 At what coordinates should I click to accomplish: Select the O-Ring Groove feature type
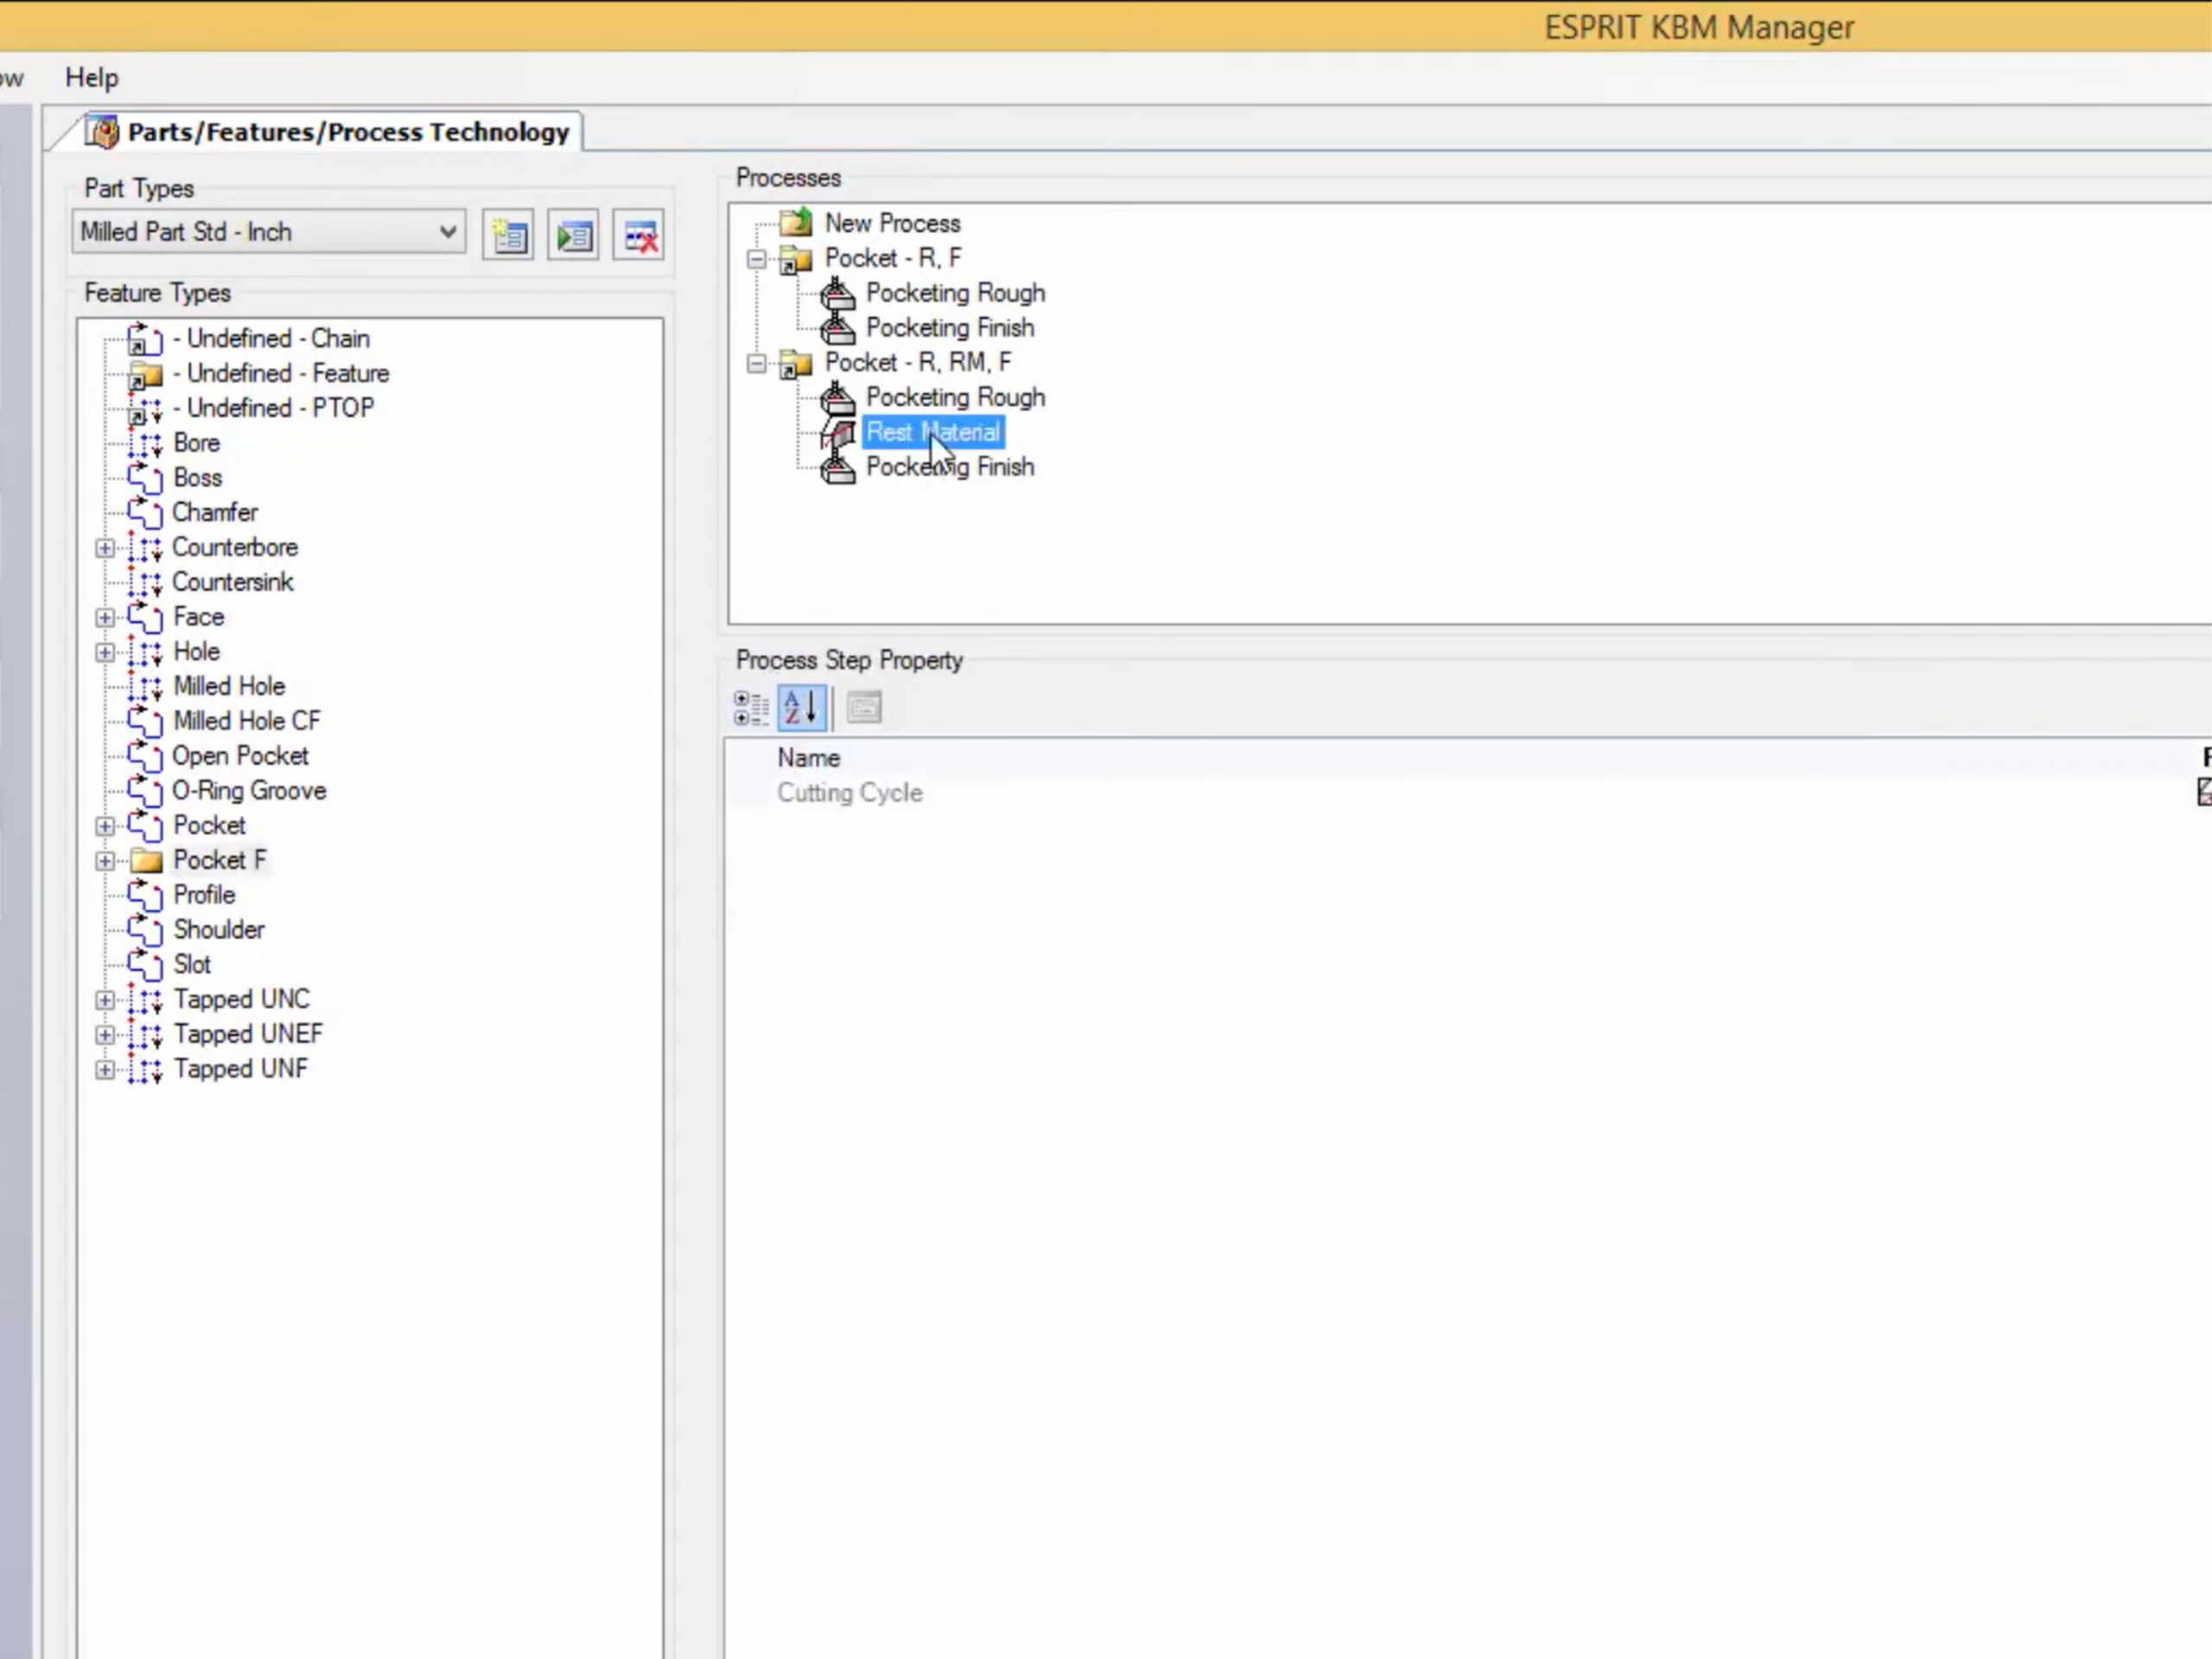click(249, 790)
